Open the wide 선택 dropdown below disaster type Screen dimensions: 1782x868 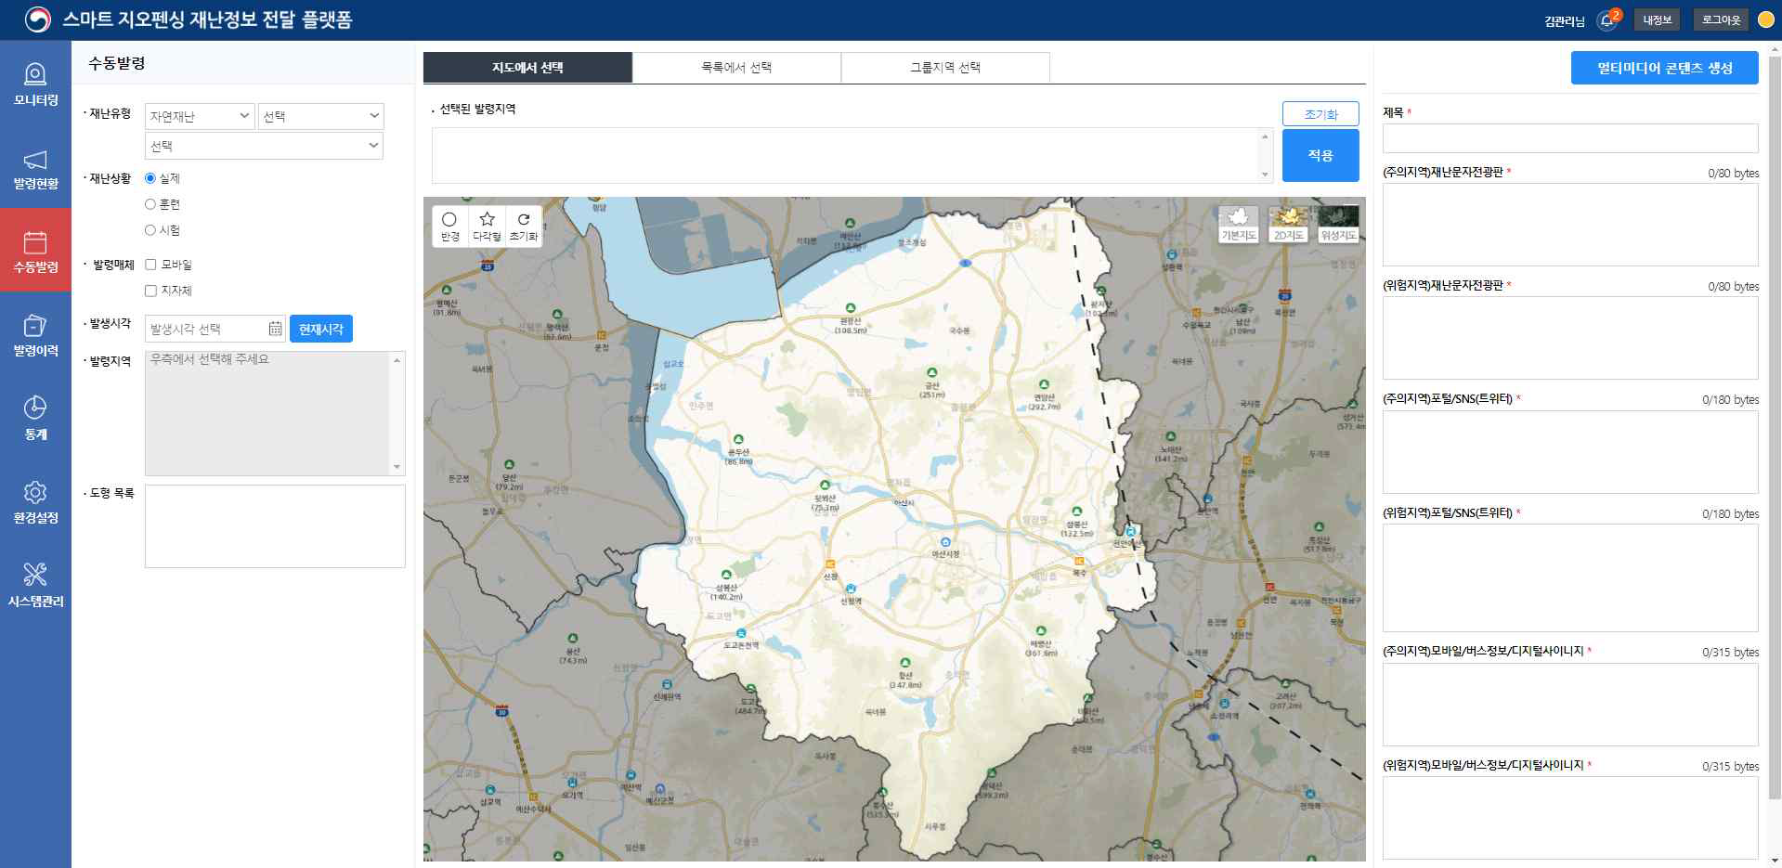[264, 146]
